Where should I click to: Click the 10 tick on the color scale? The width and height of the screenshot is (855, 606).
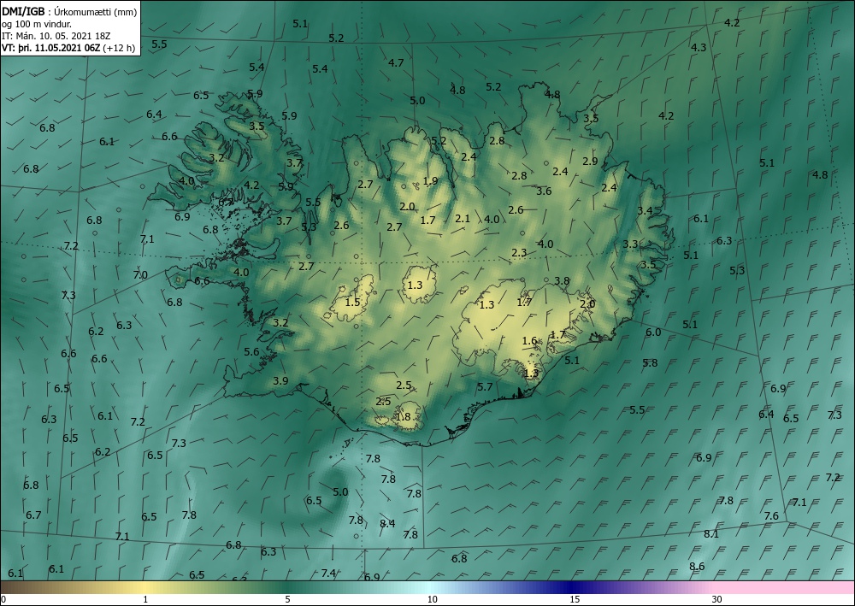tap(433, 600)
